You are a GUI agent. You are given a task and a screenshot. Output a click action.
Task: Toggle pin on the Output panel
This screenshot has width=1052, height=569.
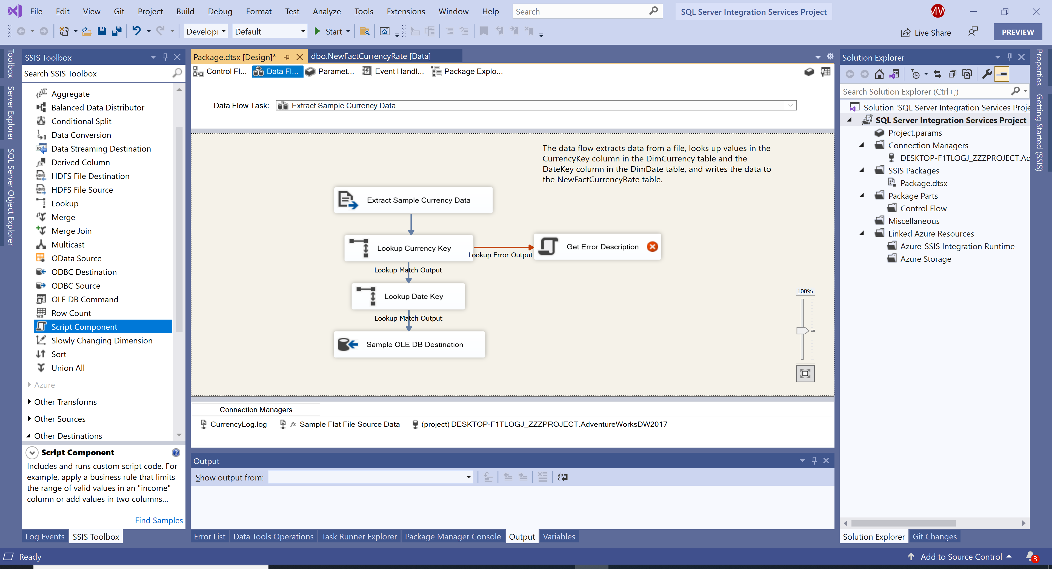(x=814, y=461)
